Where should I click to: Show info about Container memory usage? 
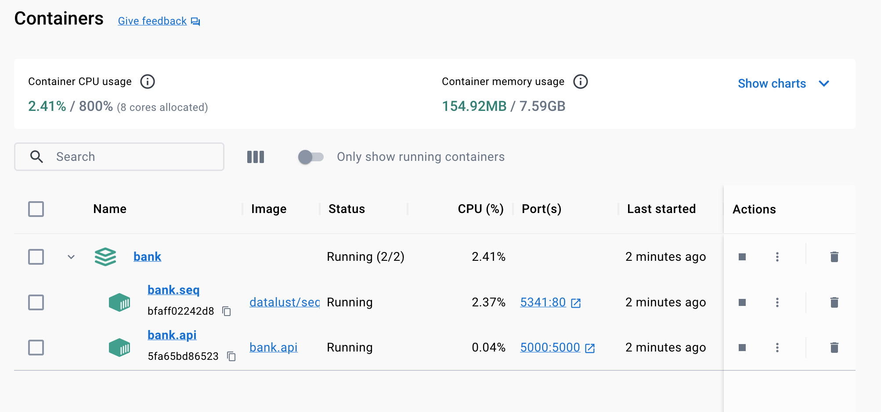pyautogui.click(x=580, y=82)
